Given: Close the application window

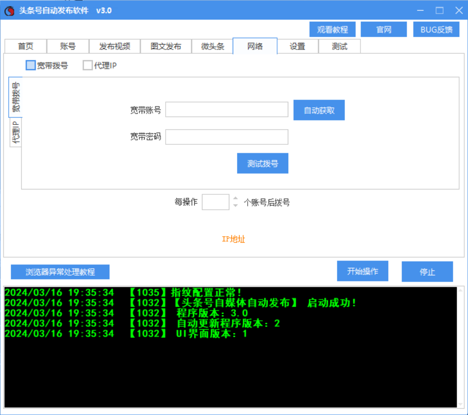Looking at the screenshot, I should pos(459,10).
